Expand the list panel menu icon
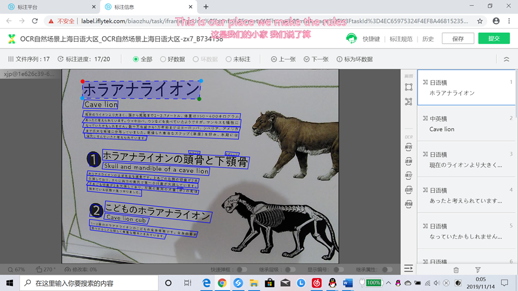The width and height of the screenshot is (518, 291). (408, 268)
